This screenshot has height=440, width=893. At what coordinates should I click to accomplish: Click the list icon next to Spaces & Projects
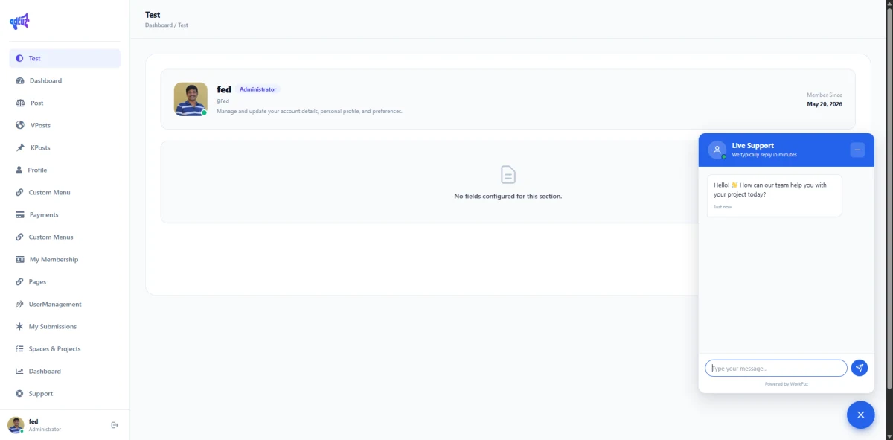tap(19, 348)
